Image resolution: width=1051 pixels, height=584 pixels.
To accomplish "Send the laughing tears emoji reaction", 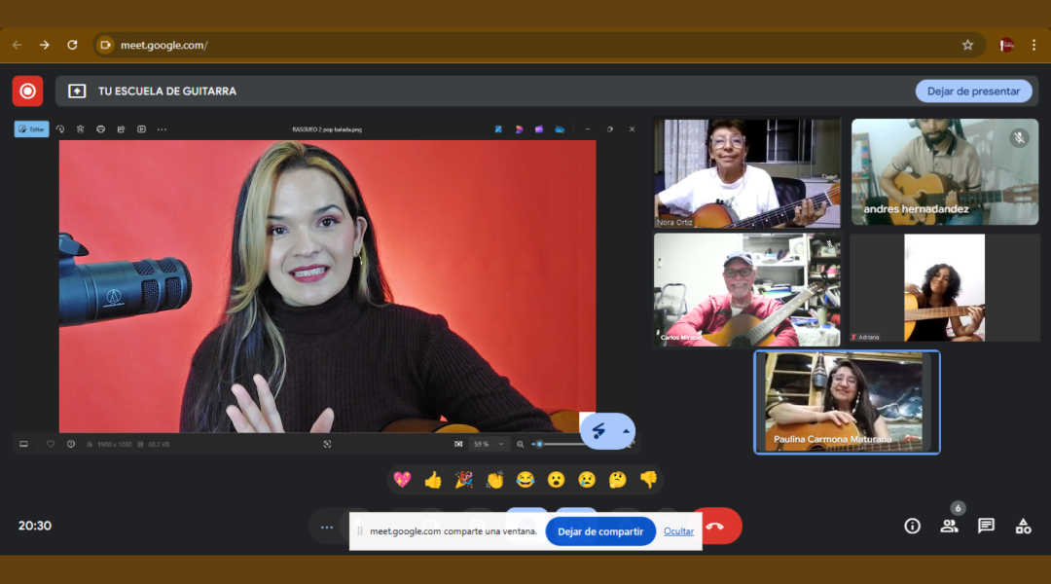I will tap(525, 480).
